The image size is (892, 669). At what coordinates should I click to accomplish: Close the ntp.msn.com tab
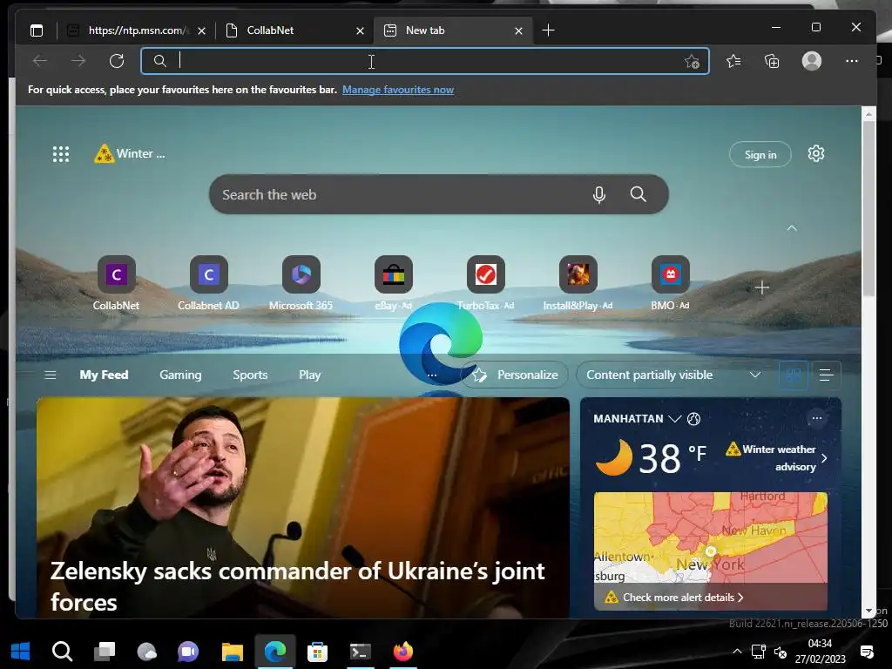click(x=202, y=30)
